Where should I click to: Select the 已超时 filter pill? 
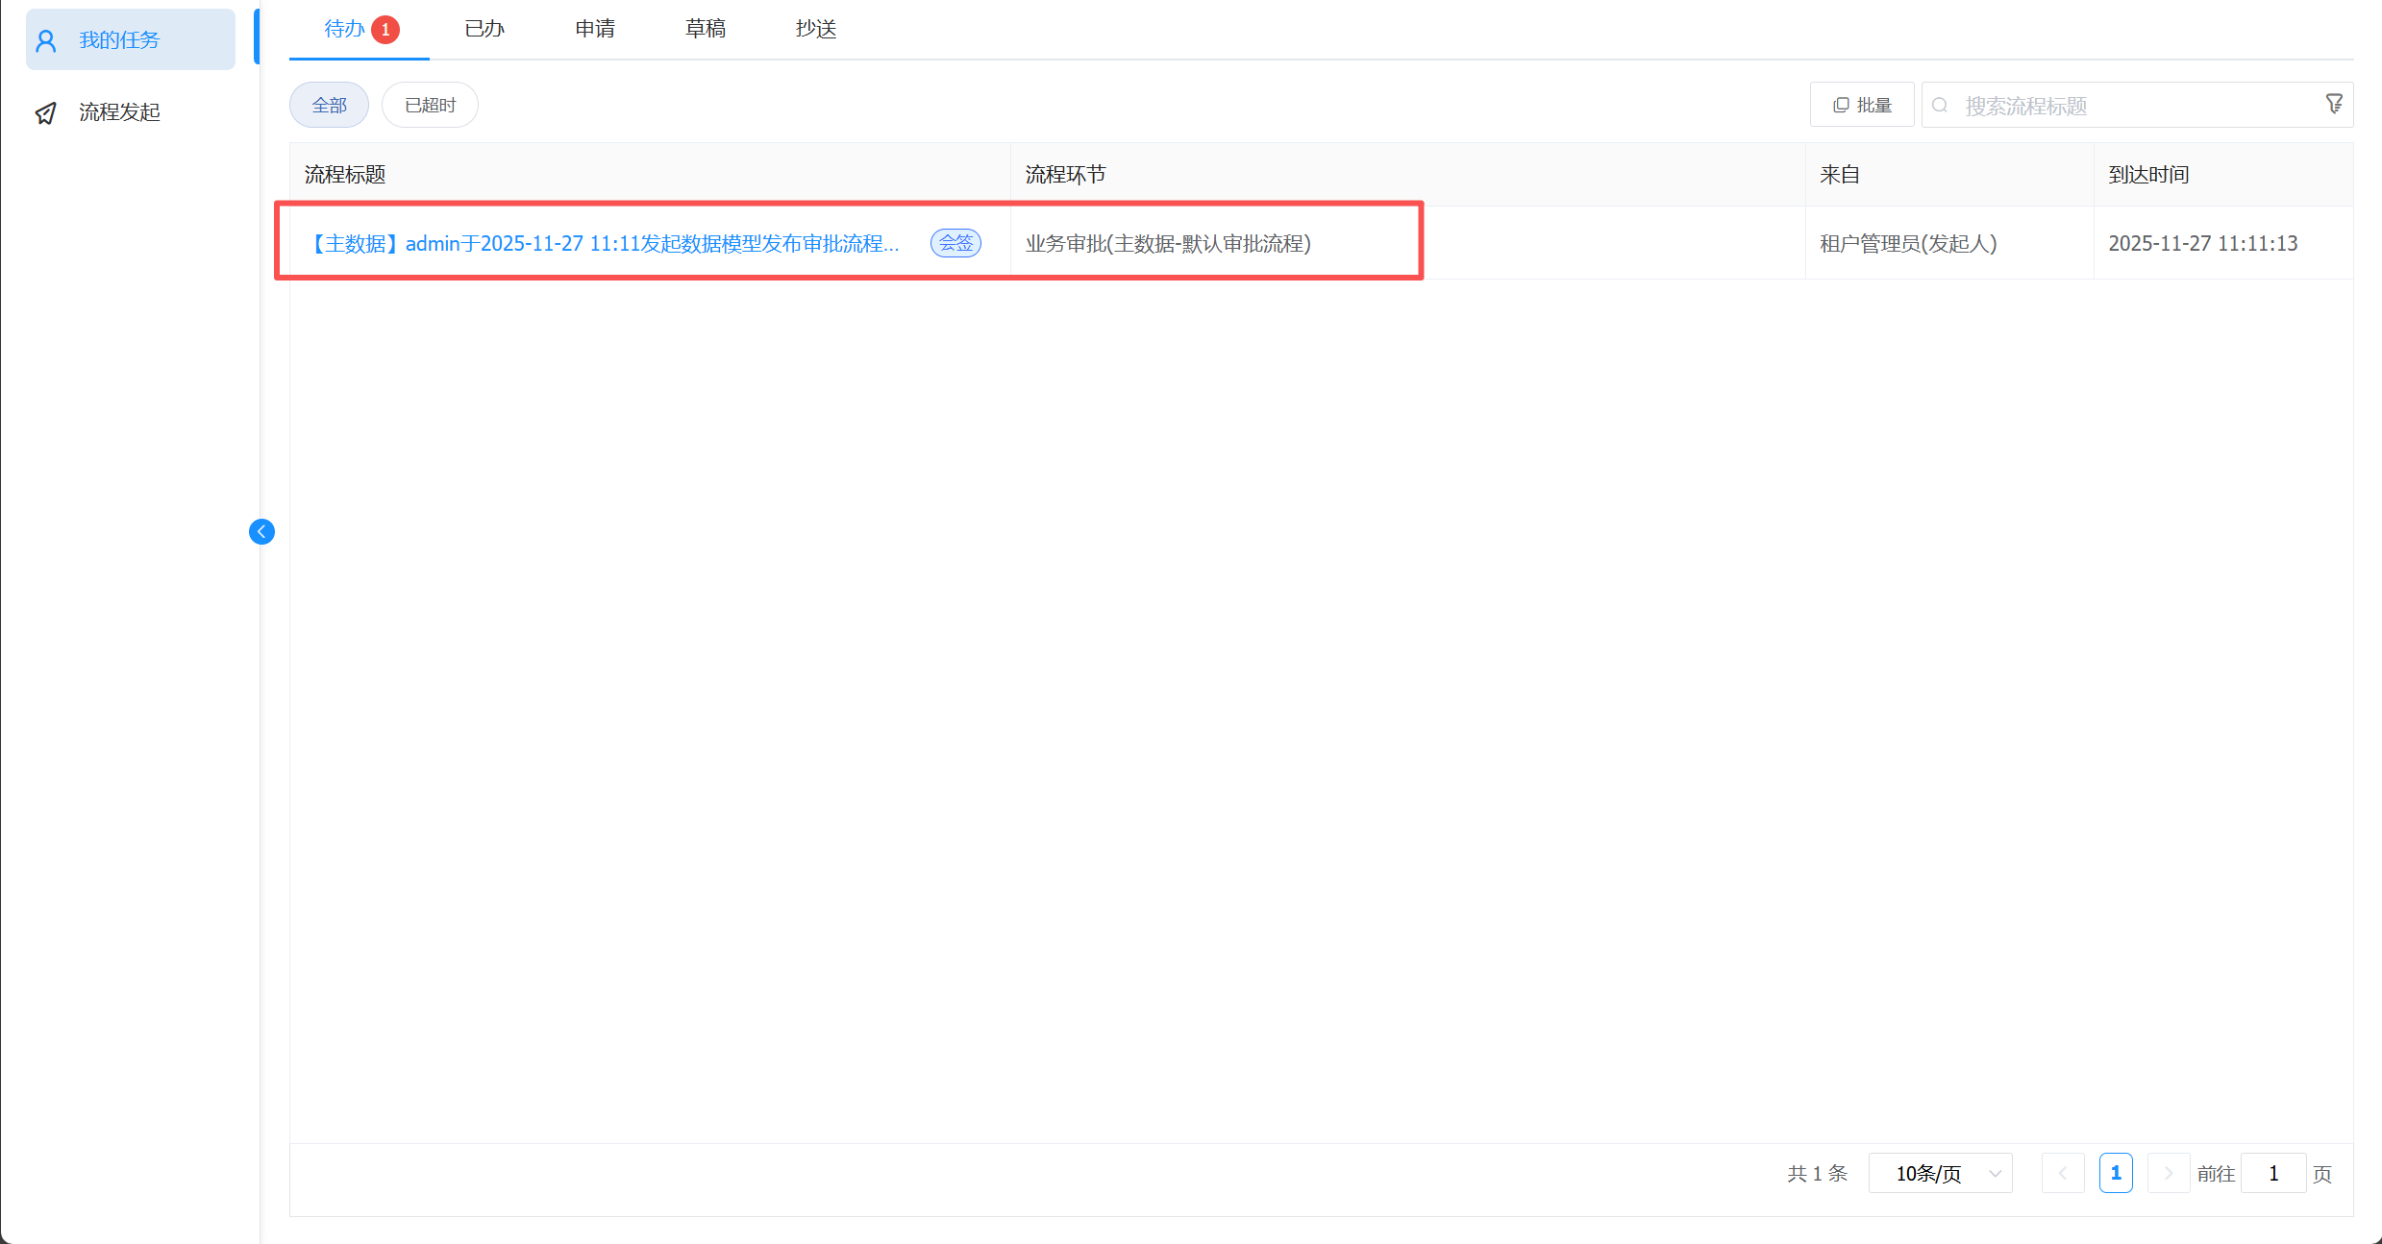coord(430,105)
